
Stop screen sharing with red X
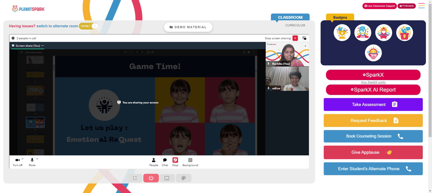point(295,38)
